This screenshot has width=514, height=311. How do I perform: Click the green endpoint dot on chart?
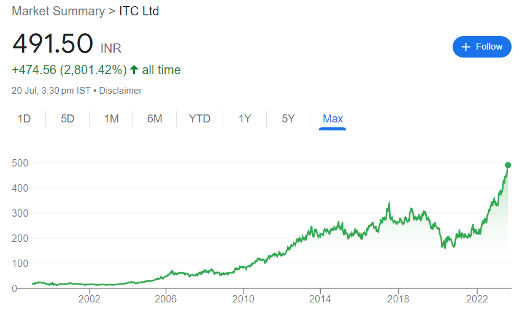[x=508, y=165]
